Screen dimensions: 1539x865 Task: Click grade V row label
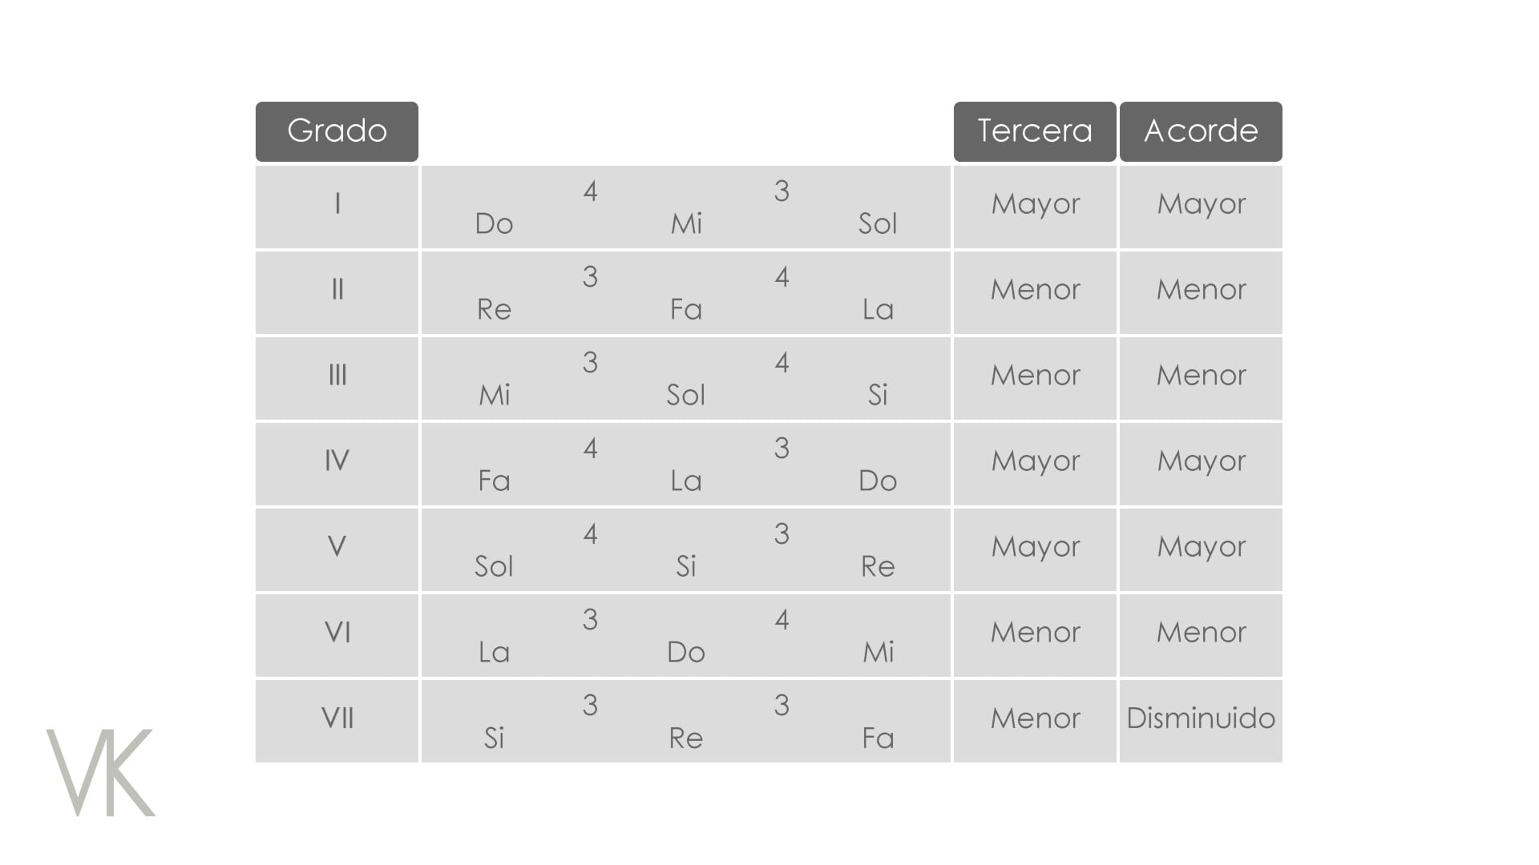(x=337, y=547)
